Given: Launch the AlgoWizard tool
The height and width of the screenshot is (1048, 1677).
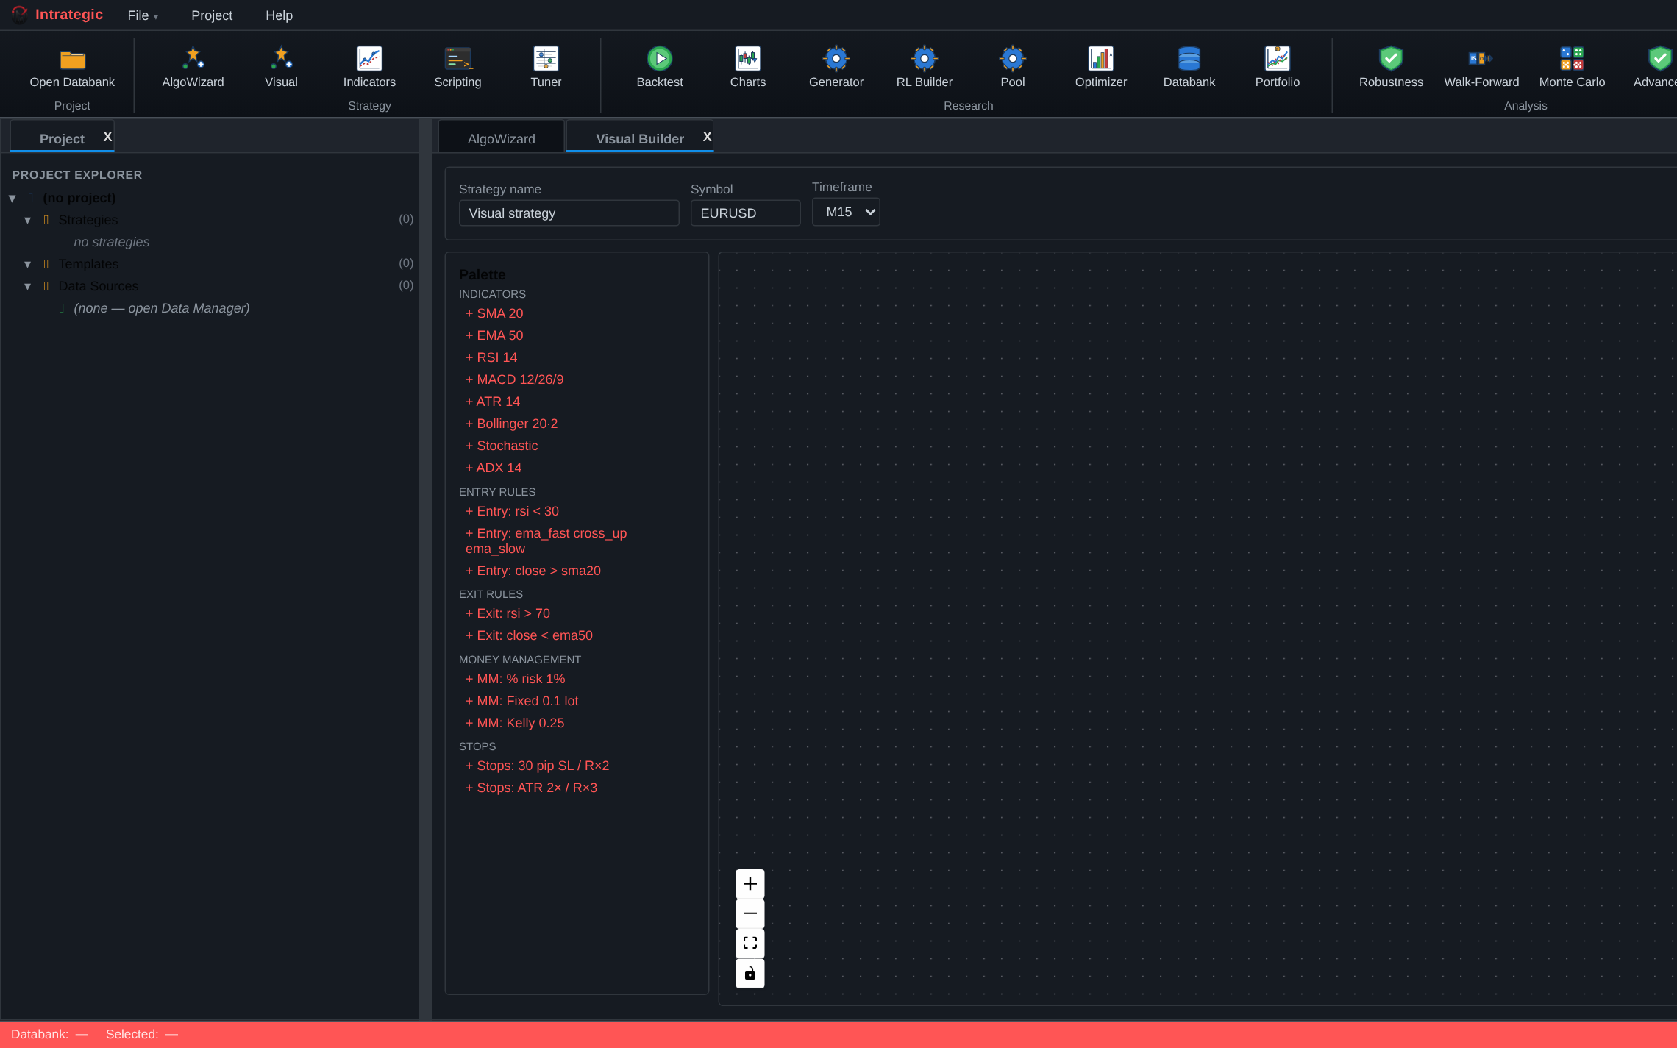Looking at the screenshot, I should pyautogui.click(x=193, y=68).
